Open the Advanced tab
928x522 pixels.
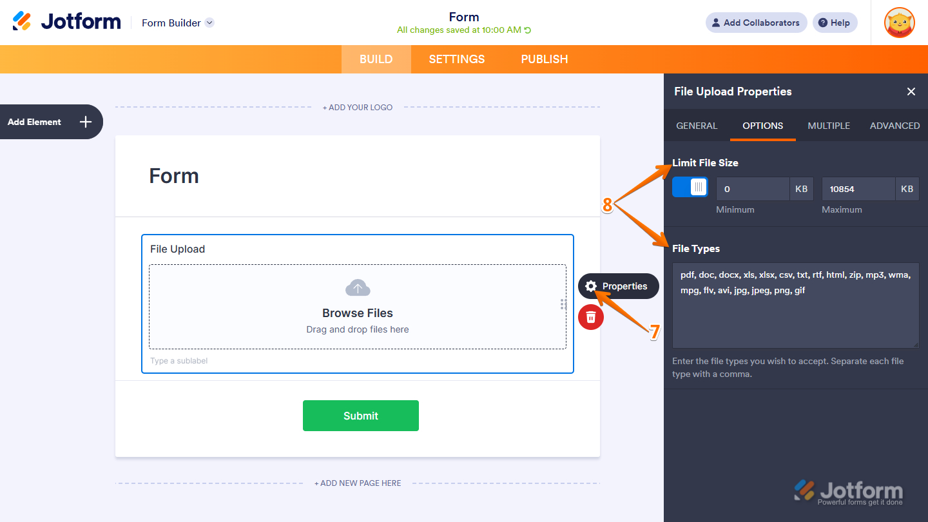[x=894, y=126]
